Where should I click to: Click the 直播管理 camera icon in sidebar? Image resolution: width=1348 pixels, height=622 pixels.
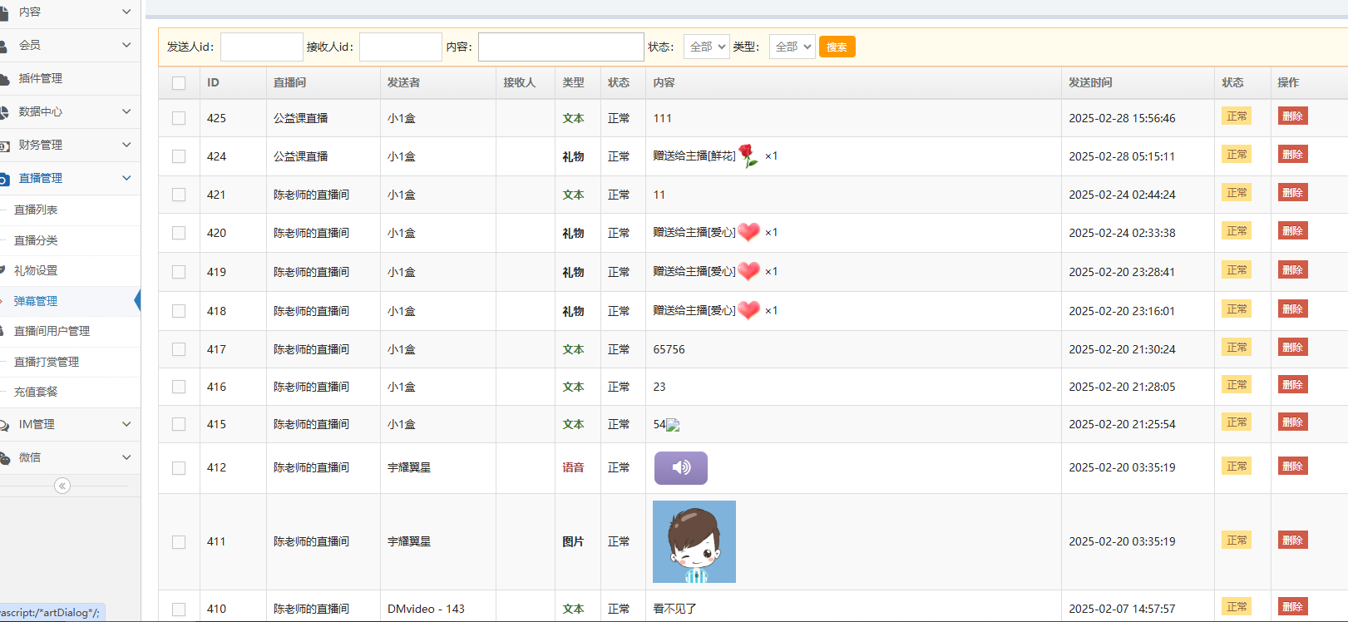click(4, 179)
